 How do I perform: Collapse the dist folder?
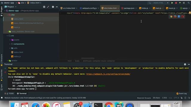tap(7, 15)
